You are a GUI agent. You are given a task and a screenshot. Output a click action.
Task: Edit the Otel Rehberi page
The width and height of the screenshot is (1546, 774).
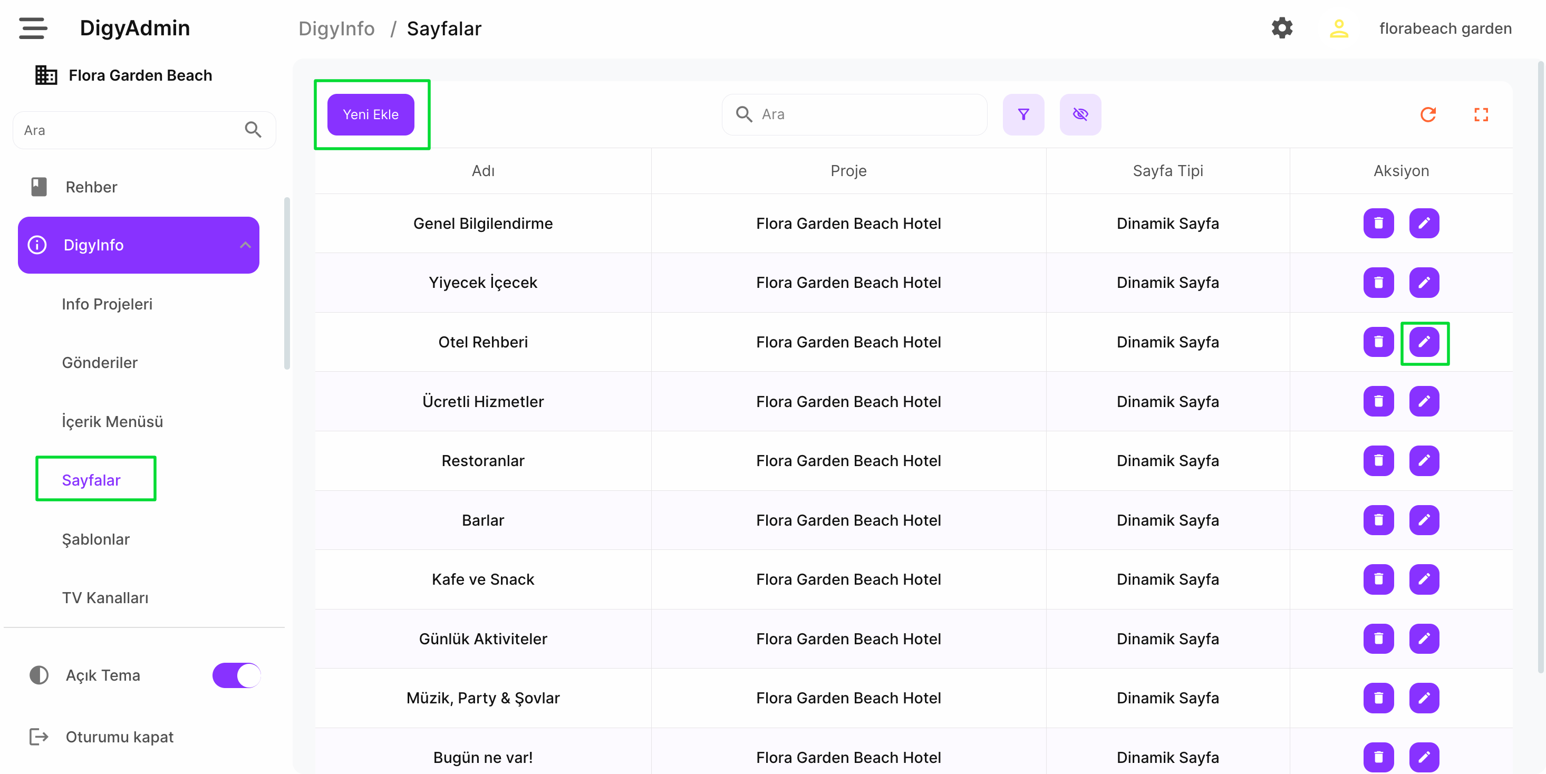click(1424, 342)
